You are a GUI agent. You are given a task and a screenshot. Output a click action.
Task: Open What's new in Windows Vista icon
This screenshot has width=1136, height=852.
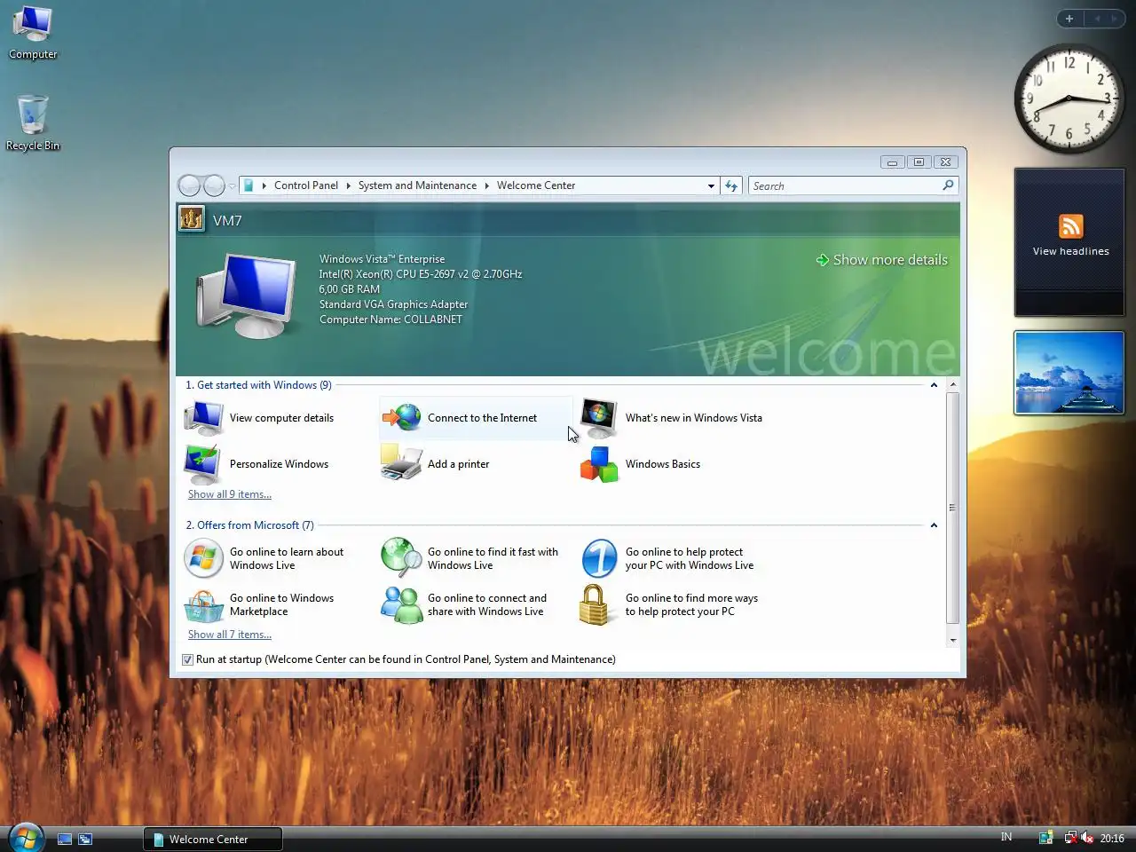[x=599, y=418]
